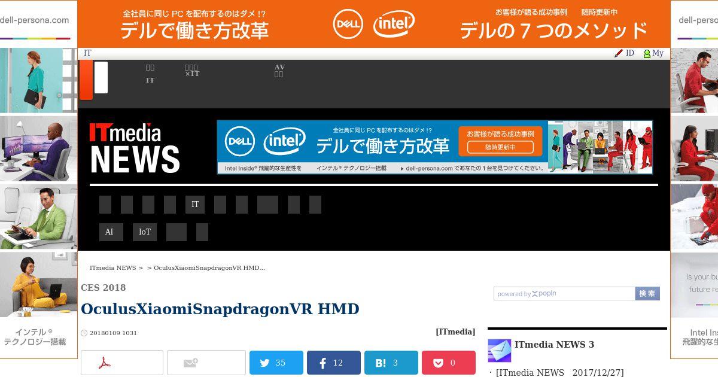Click the OculusXiaomiSnapdragonVR HMD breadcrumb link
The width and height of the screenshot is (718, 377).
point(209,267)
